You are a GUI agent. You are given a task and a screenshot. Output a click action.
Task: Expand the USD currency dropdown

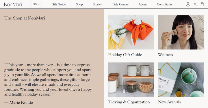coord(36,4)
